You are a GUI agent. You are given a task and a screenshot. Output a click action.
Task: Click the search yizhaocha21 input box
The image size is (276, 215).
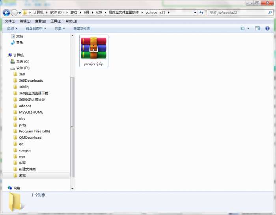237,13
